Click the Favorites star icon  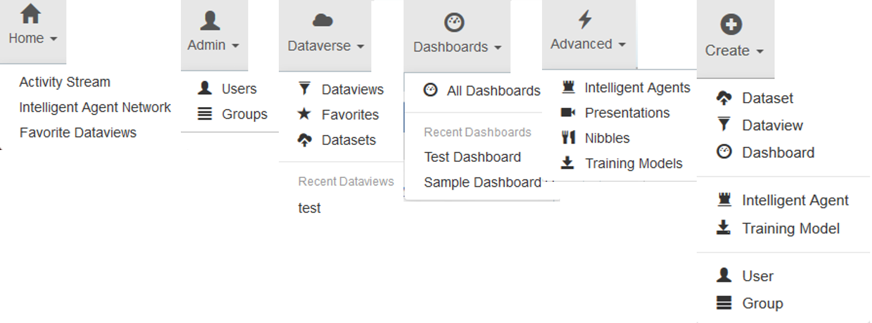pos(304,114)
